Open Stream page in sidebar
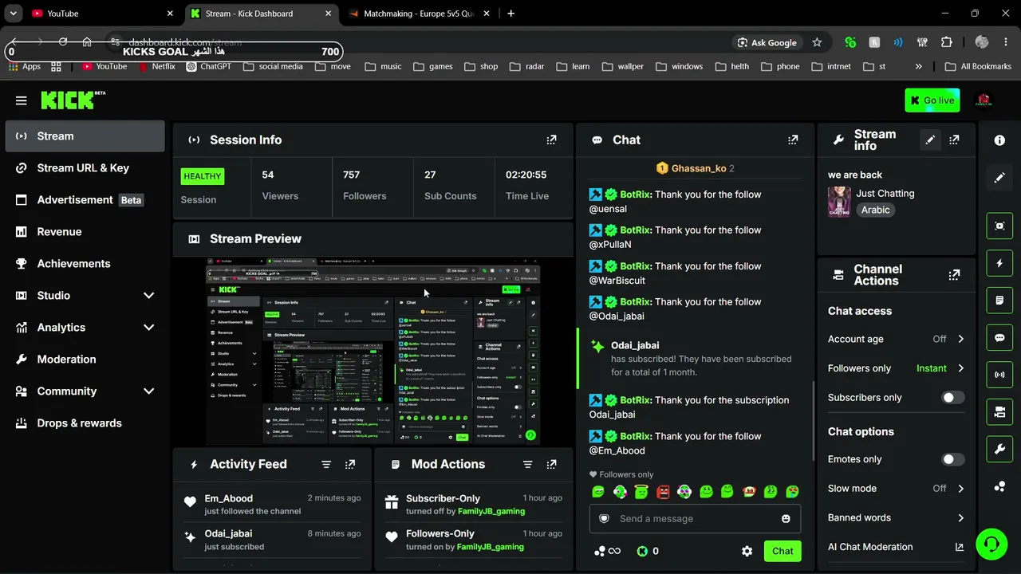Image resolution: width=1021 pixels, height=574 pixels. (x=85, y=136)
